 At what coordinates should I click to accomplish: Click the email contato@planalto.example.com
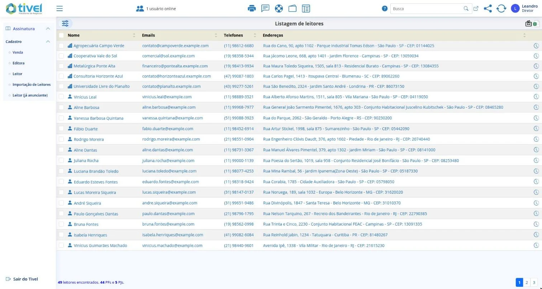(x=171, y=86)
